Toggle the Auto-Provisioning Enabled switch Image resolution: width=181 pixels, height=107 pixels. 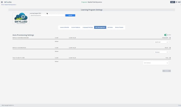coord(166,35)
